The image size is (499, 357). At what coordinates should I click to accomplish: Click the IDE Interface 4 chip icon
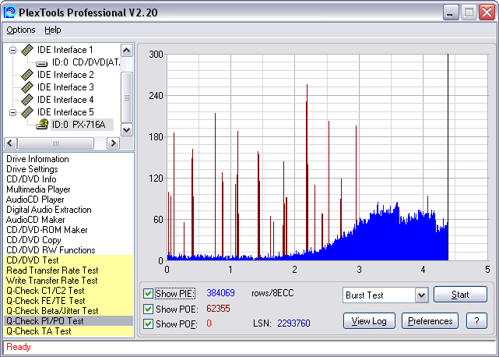(27, 100)
